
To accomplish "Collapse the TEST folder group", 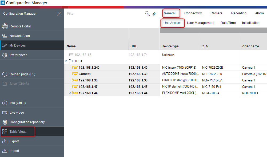I will coord(66,61).
